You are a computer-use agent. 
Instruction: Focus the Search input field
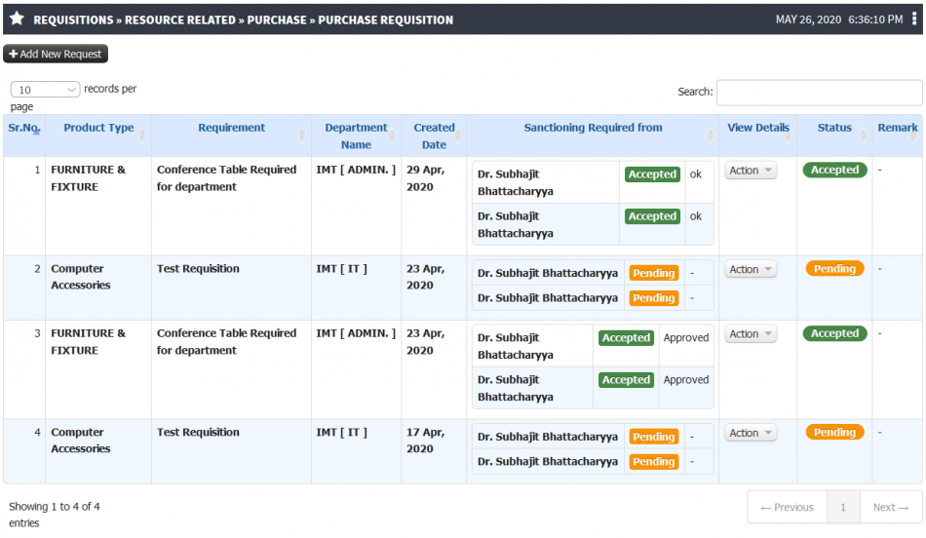point(819,93)
